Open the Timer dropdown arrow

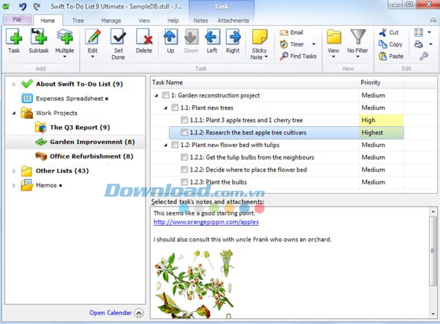point(313,45)
